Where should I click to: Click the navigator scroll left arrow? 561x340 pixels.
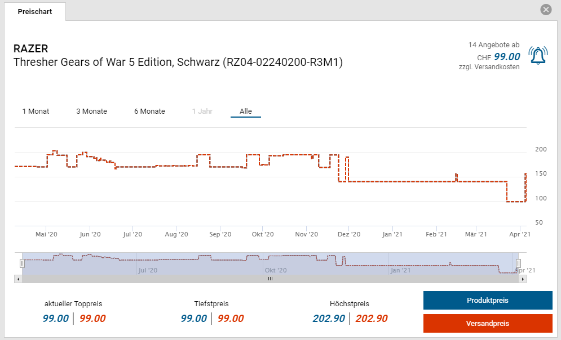[x=19, y=279]
